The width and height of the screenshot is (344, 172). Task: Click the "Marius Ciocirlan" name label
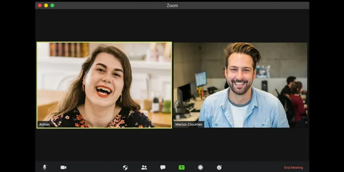tap(189, 125)
